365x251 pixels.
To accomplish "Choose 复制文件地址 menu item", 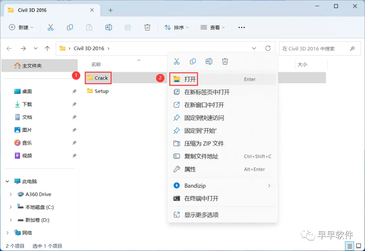I will 222,156.
